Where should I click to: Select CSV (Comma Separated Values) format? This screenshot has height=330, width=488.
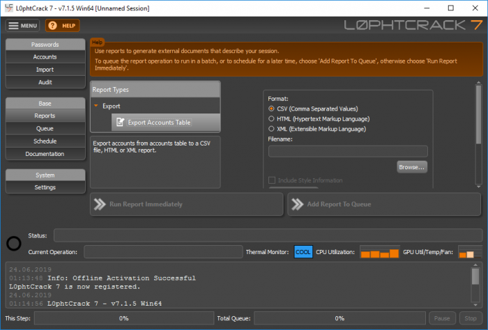[x=272, y=109]
